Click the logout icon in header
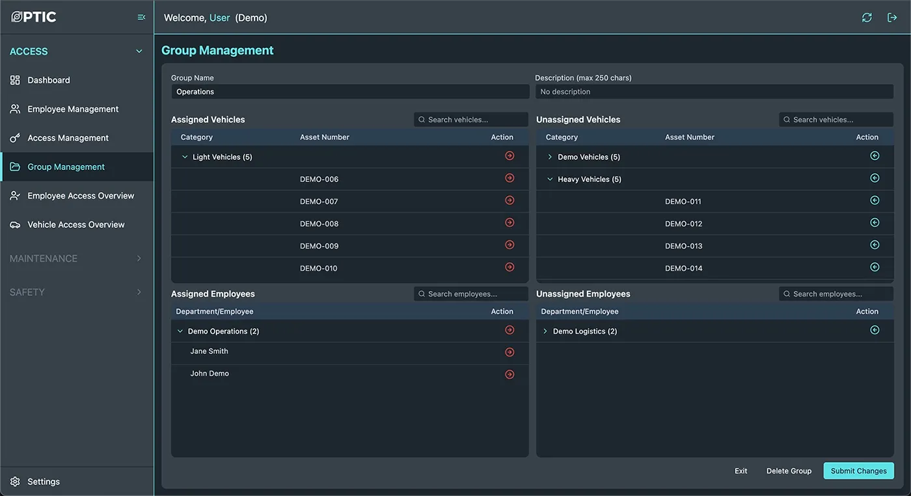This screenshot has height=496, width=911. (892, 18)
